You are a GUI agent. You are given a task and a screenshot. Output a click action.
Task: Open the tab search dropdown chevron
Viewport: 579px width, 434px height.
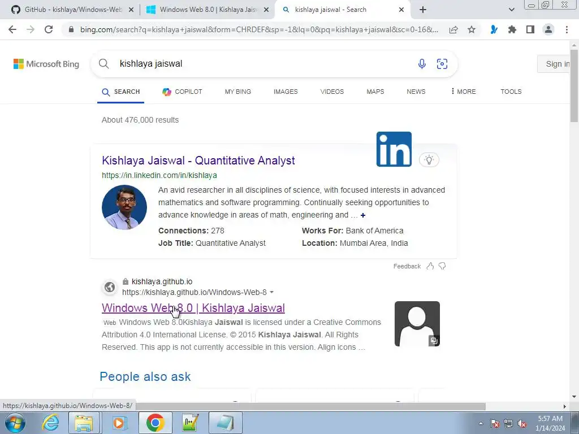point(511,10)
